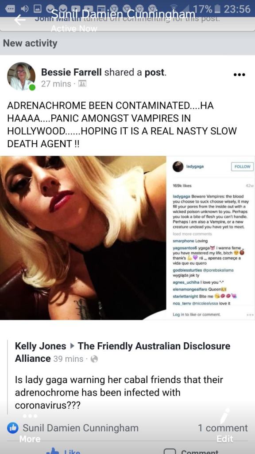The height and width of the screenshot is (454, 255).
Task: Open The Friendly Australian Disclosure Alliance group
Action: pyautogui.click(x=123, y=352)
